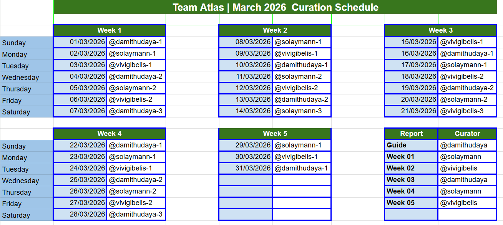Screen dimensions: 503x225
Task: Select the 28/03/2026 date cell
Action: pyautogui.click(x=80, y=215)
